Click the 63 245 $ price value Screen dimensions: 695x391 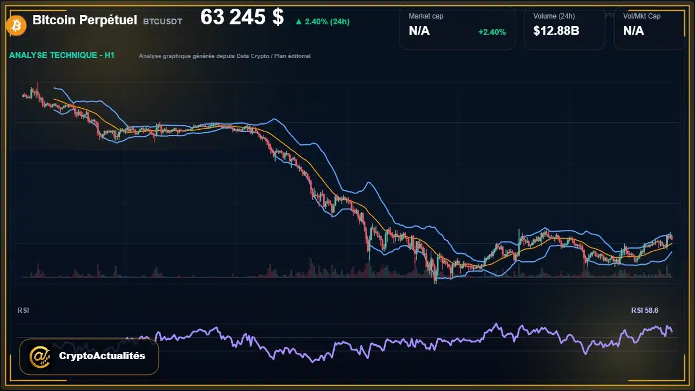tap(242, 17)
